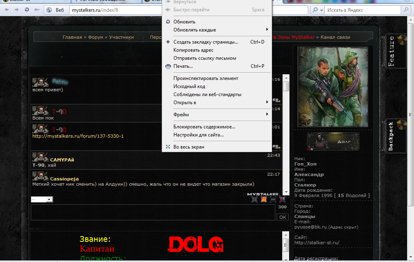Click the password key icon
The image size is (414, 262).
pyautogui.click(x=37, y=10)
